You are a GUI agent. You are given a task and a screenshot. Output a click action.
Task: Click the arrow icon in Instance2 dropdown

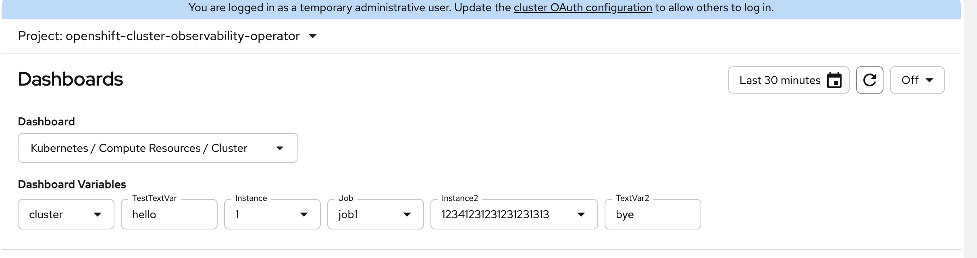581,215
